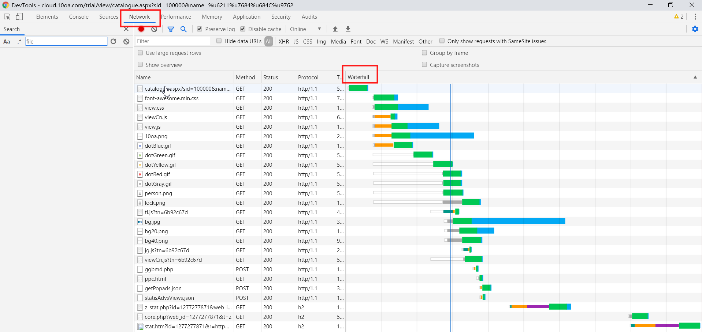Sort by the Name column header
This screenshot has height=332, width=702.
tap(184, 78)
